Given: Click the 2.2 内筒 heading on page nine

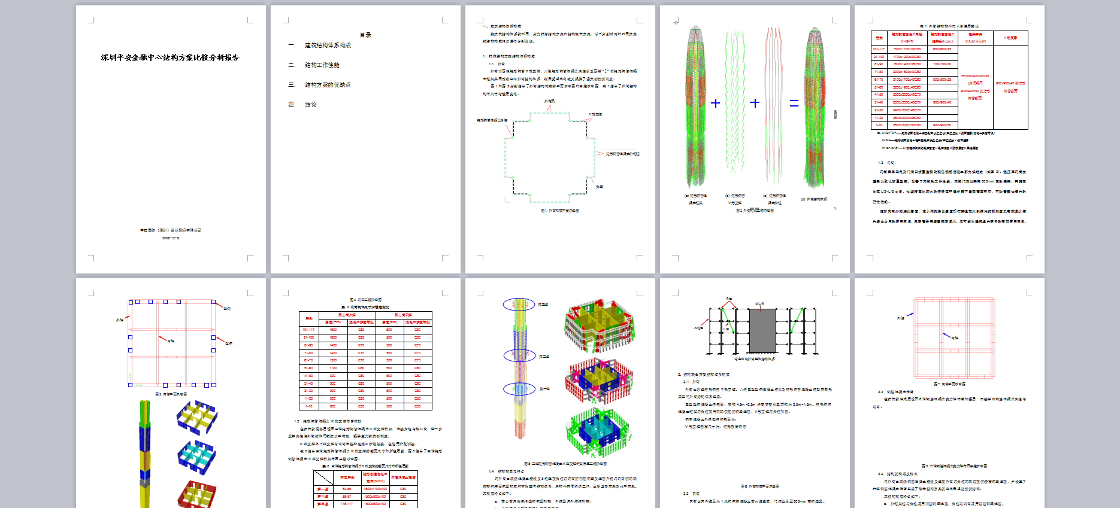Looking at the screenshot, I should click(691, 494).
